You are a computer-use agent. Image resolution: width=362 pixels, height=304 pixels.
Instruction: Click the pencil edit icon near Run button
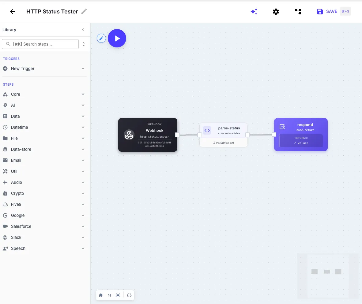(101, 38)
